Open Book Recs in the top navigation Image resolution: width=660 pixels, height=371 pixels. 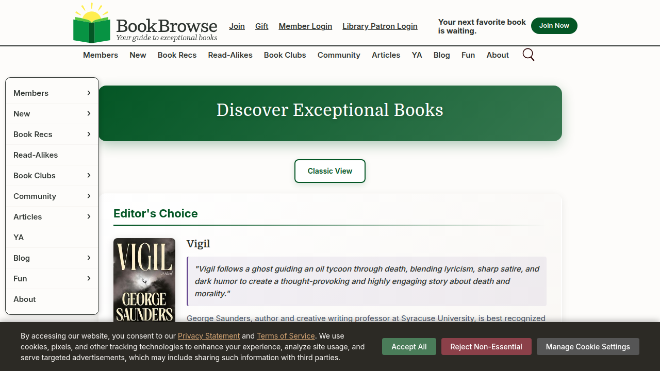(177, 55)
